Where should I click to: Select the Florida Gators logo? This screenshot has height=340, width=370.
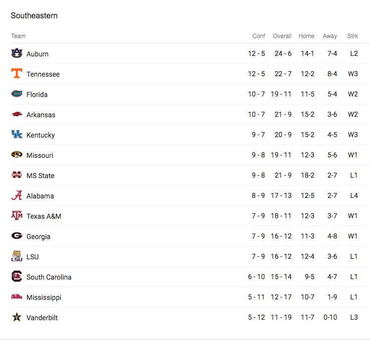click(17, 94)
